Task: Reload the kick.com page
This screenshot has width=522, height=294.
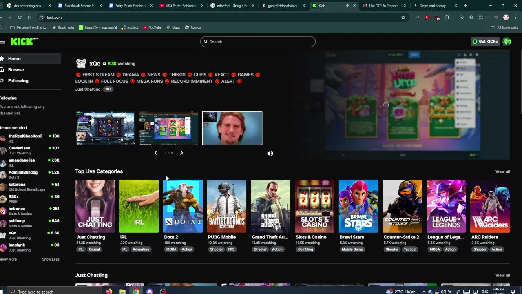Action: 20,17
